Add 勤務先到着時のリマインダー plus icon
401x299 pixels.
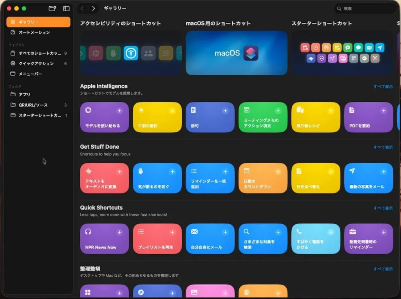384,232
